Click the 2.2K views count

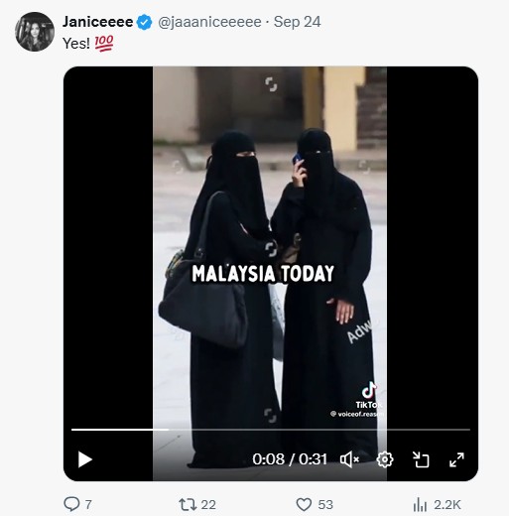coord(447,505)
